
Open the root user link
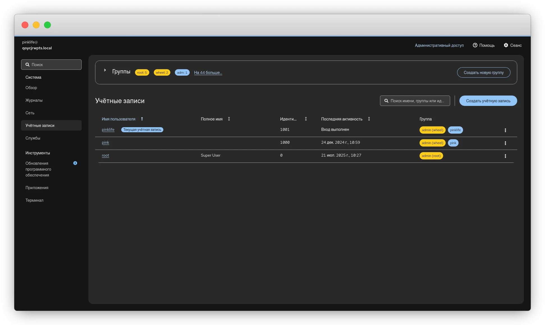105,155
